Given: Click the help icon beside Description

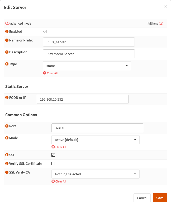Looking at the screenshot, I should [7, 52].
